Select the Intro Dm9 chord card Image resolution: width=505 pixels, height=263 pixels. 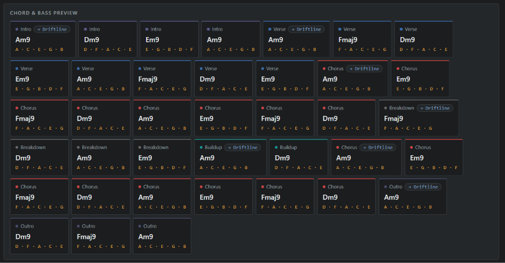tap(108, 39)
